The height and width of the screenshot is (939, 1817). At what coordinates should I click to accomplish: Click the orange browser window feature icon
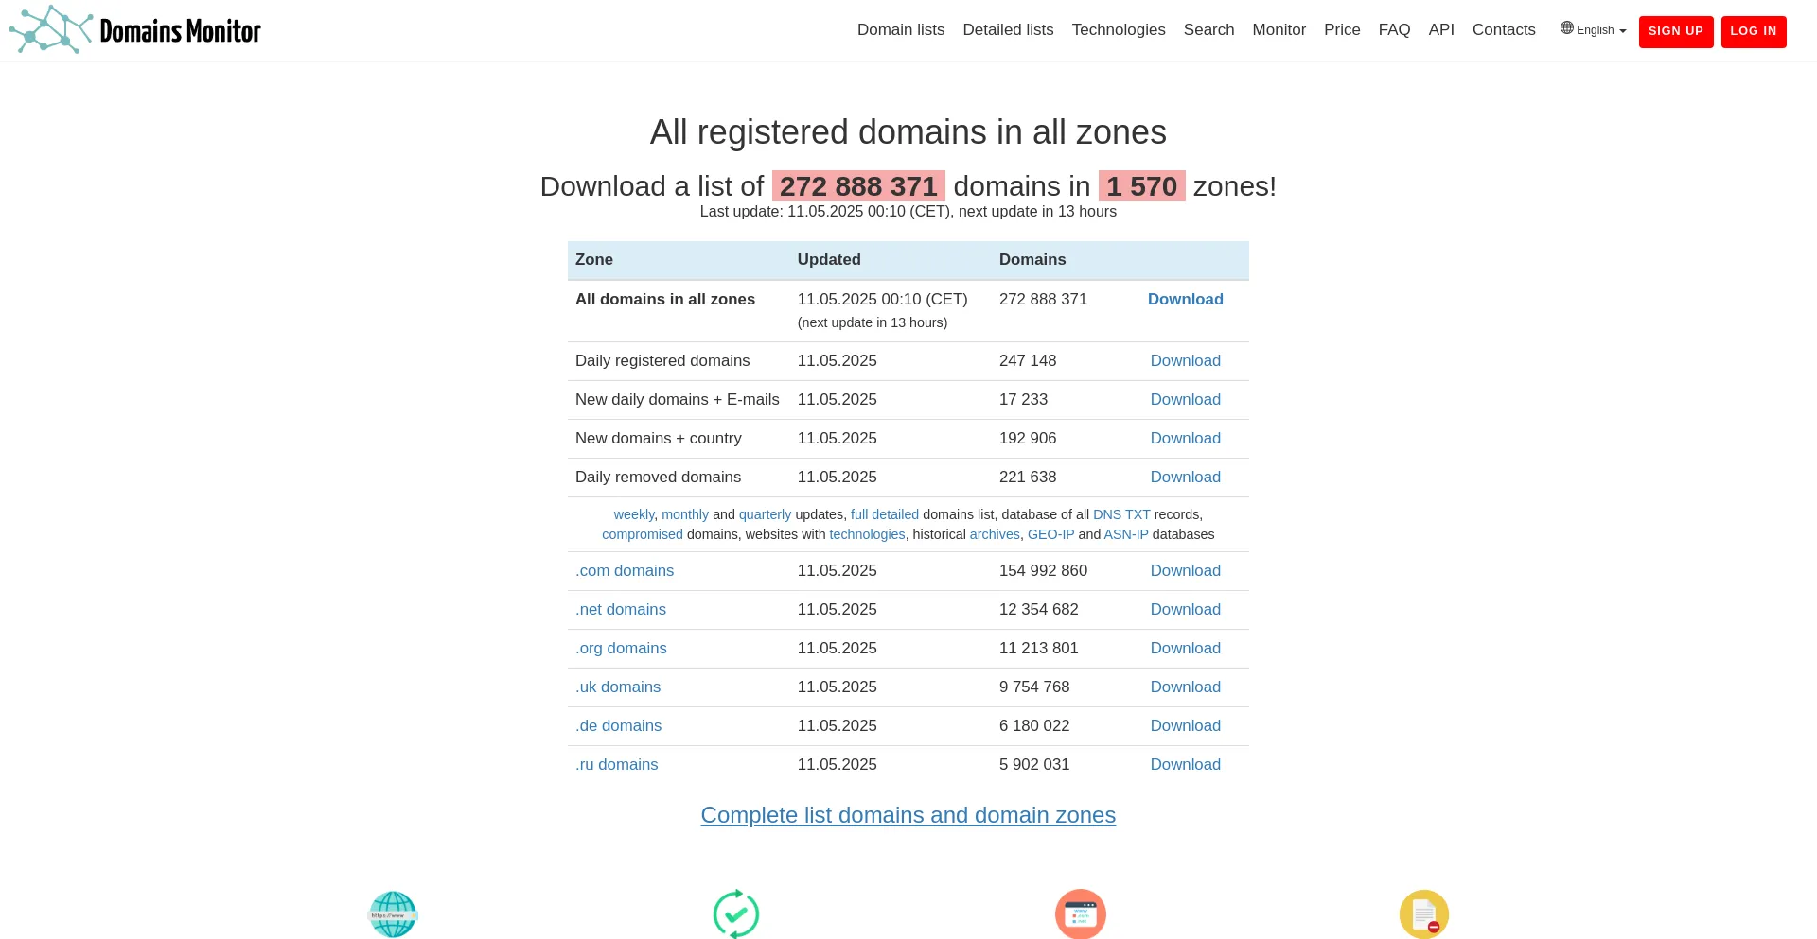[1081, 914]
